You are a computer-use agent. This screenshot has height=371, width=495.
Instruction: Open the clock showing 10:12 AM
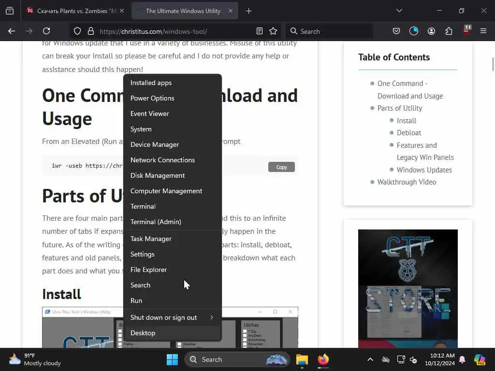pos(440,359)
